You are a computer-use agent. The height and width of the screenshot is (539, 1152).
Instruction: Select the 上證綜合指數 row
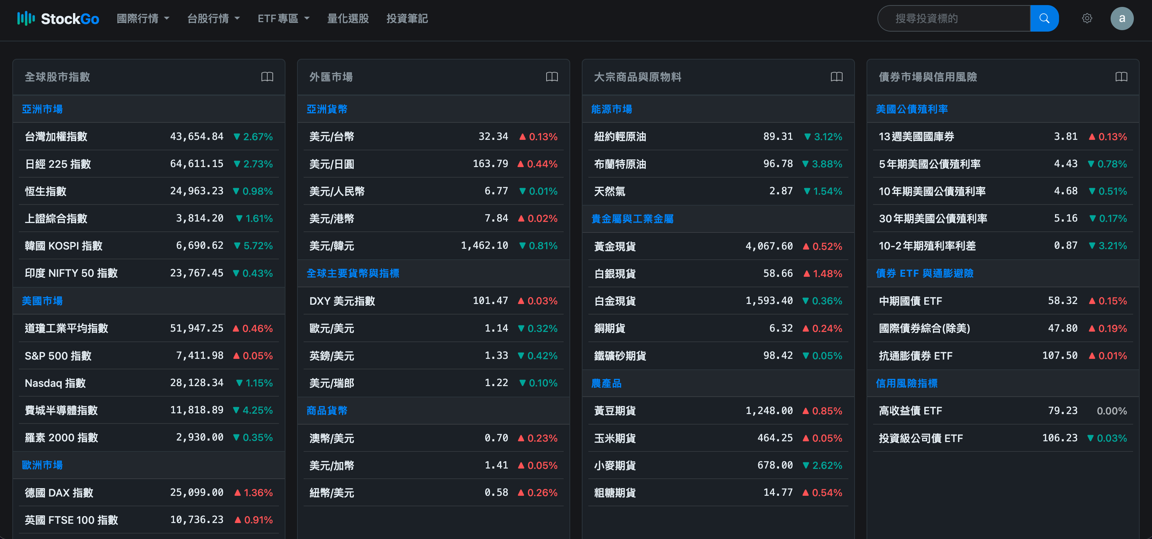click(149, 218)
